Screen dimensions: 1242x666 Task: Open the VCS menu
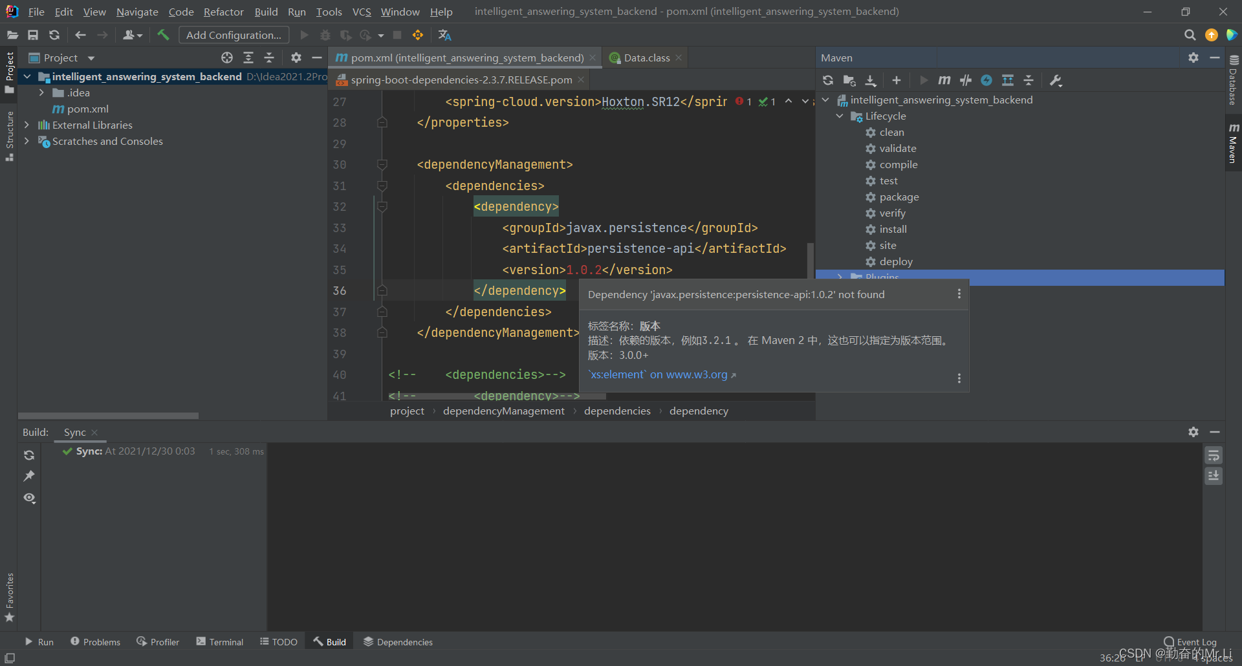361,11
